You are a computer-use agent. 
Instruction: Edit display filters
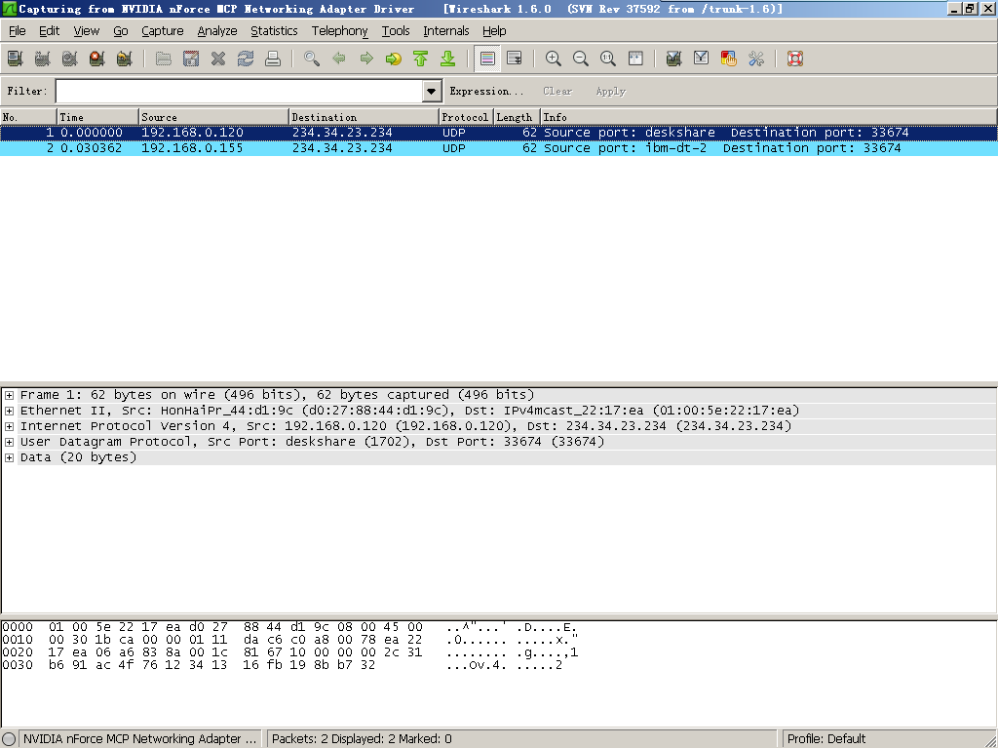click(702, 59)
